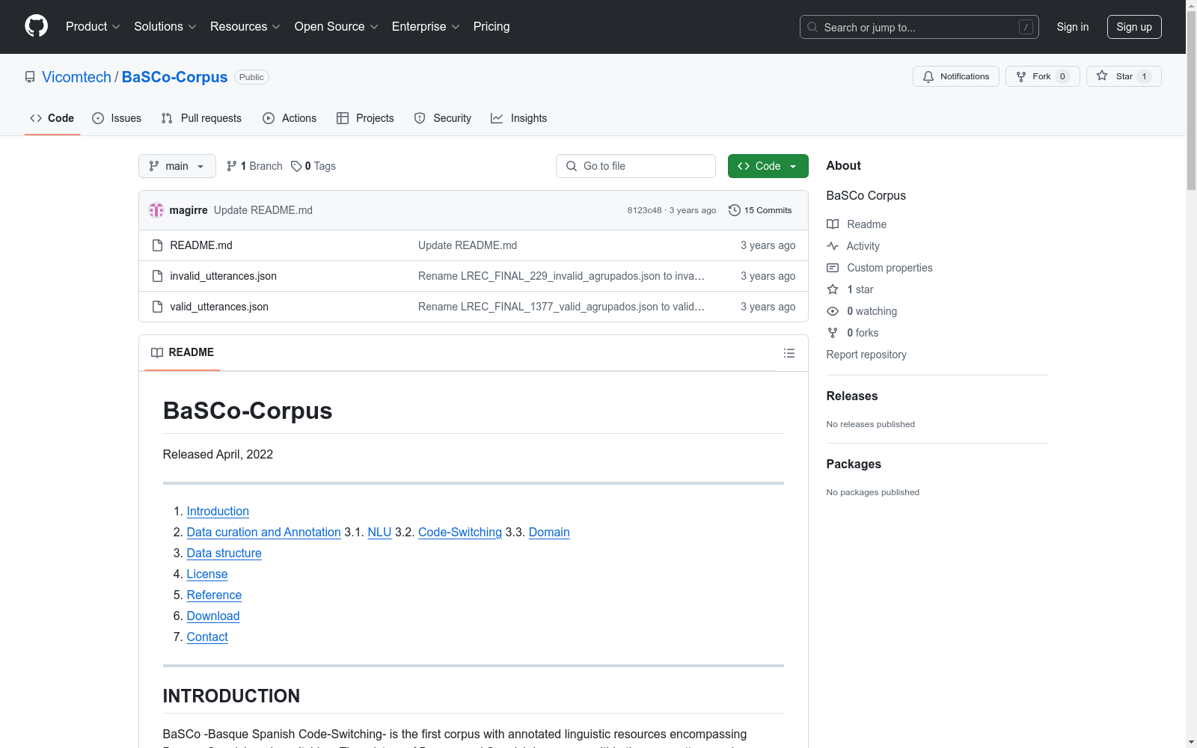Open the main branch selector dropdown
This screenshot has width=1197, height=748.
(x=177, y=166)
